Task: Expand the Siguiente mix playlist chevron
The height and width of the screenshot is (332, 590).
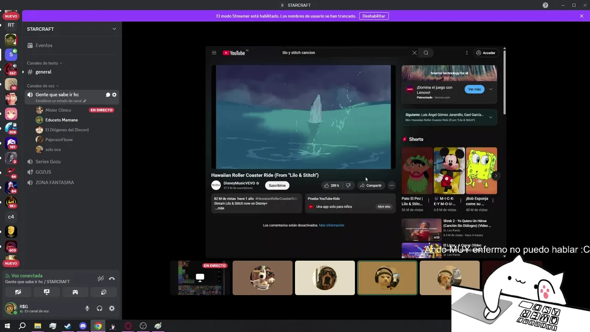Action: 490,117
